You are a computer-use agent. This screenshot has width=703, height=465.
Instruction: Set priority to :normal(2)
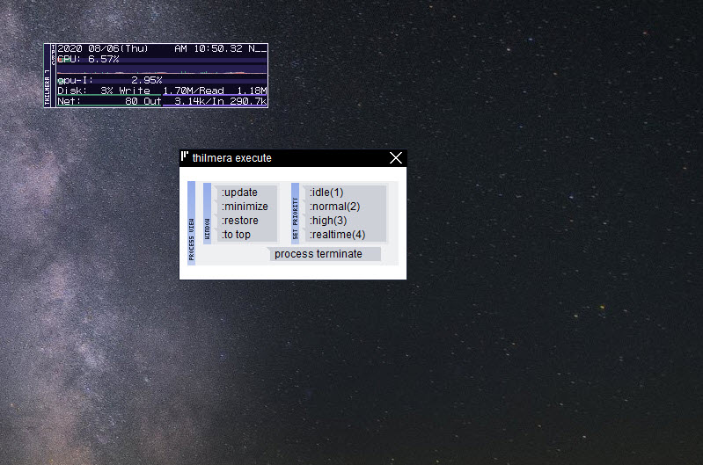pyautogui.click(x=344, y=207)
